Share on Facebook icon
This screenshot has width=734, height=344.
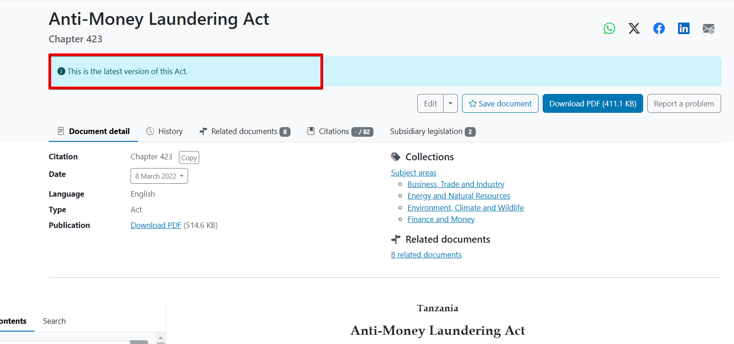[x=659, y=29]
